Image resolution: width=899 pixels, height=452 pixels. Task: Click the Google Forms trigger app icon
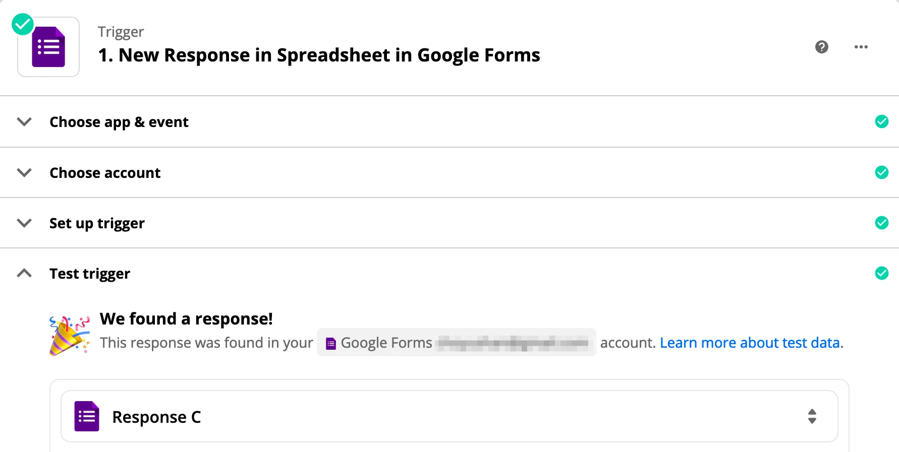(x=48, y=47)
